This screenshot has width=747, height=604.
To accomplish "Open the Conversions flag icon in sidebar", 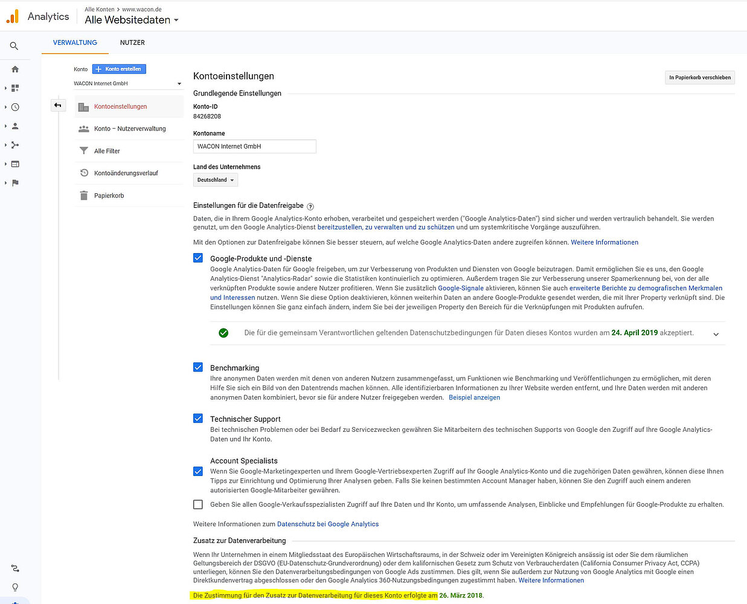I will [x=15, y=183].
